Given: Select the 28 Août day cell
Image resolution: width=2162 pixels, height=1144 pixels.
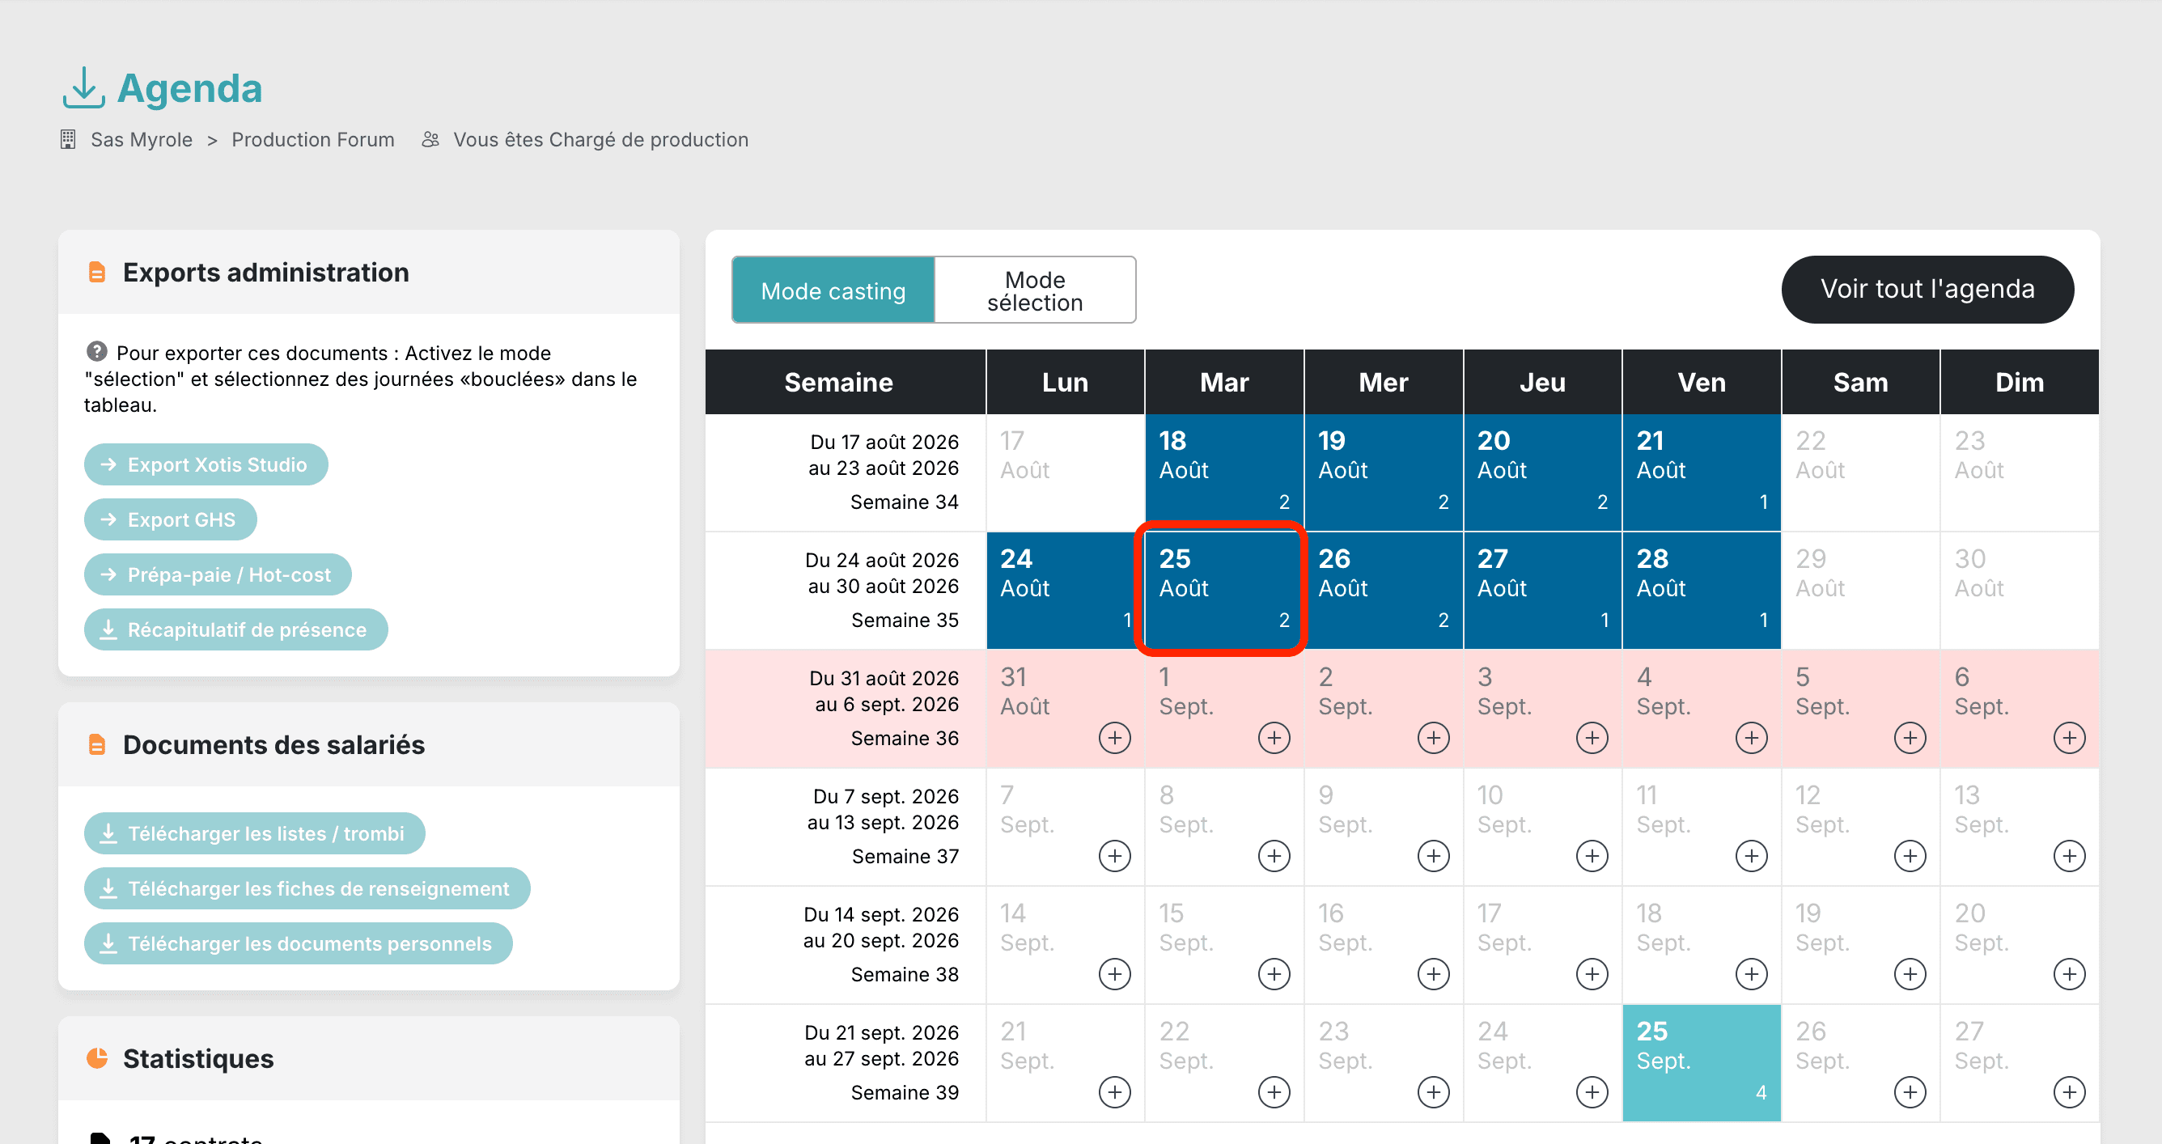Looking at the screenshot, I should tap(1702, 590).
